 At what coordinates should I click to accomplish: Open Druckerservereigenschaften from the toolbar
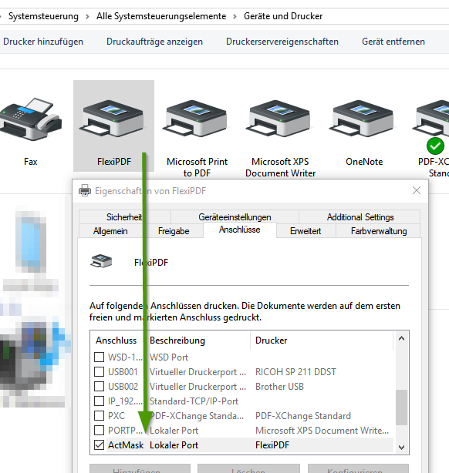tap(282, 42)
